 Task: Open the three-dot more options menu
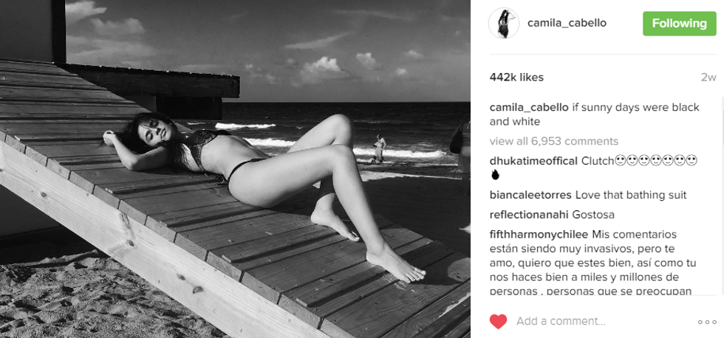[x=707, y=322]
